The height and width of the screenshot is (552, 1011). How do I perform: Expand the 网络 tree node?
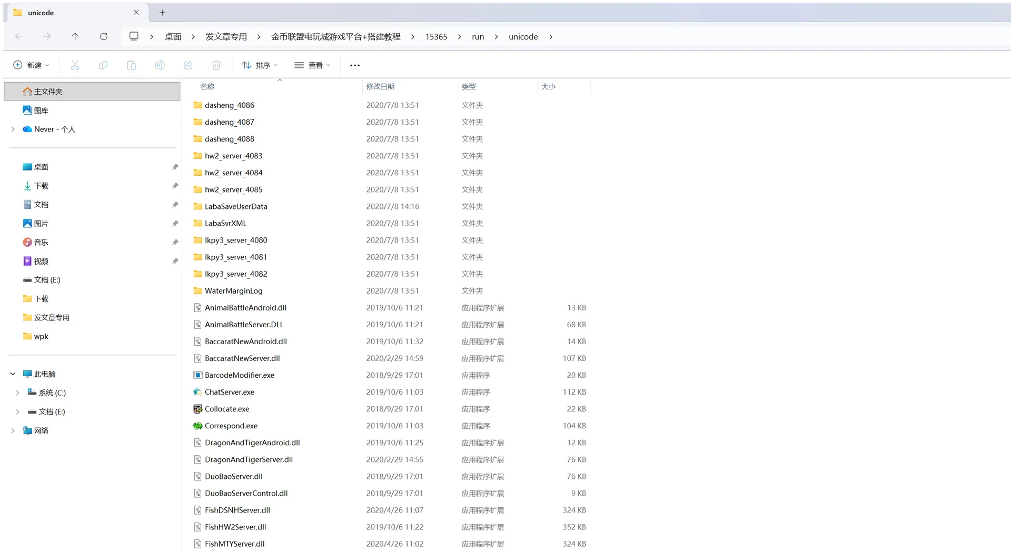pos(13,430)
